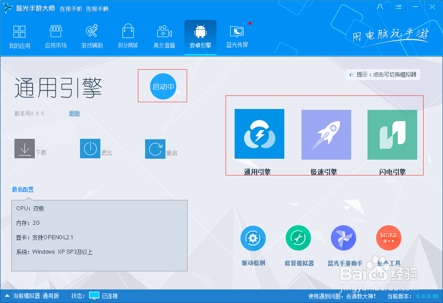
Task: Select the 安卓引擎 tab
Action: 200,37
